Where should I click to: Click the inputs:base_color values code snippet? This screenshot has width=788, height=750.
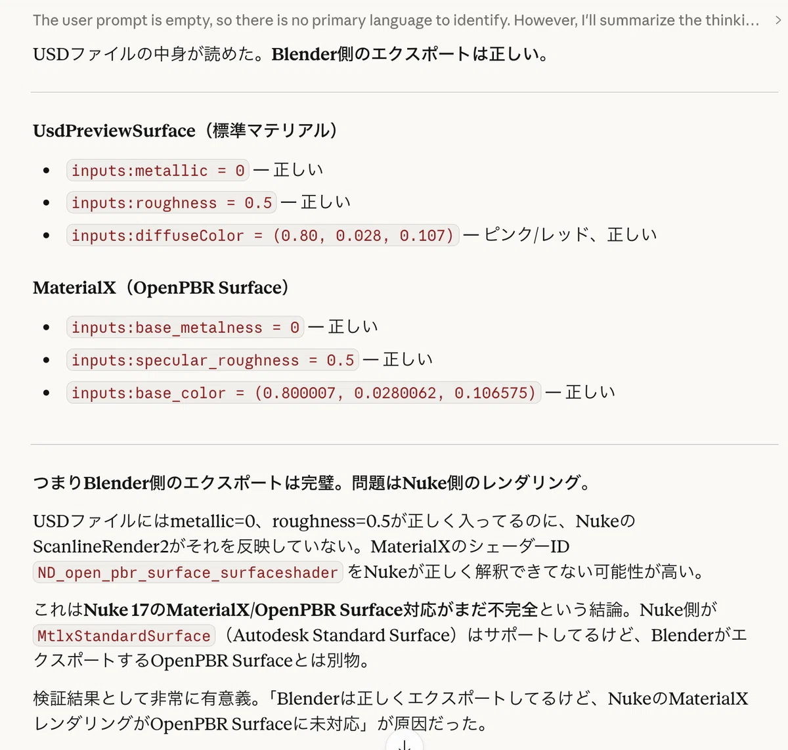[303, 393]
